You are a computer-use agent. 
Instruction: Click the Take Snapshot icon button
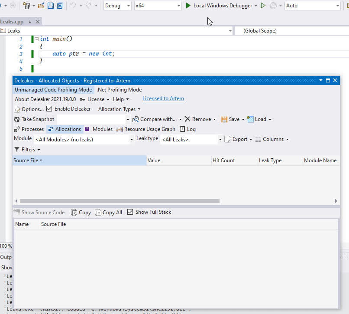tap(17, 119)
